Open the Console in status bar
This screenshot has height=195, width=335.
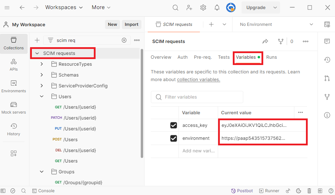43,191
